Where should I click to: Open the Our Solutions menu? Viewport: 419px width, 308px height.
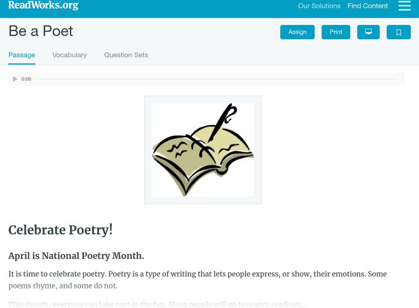[x=319, y=6]
